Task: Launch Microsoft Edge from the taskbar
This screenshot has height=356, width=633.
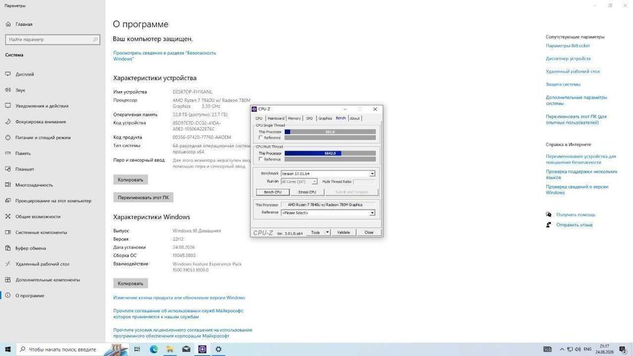Action: 154,349
